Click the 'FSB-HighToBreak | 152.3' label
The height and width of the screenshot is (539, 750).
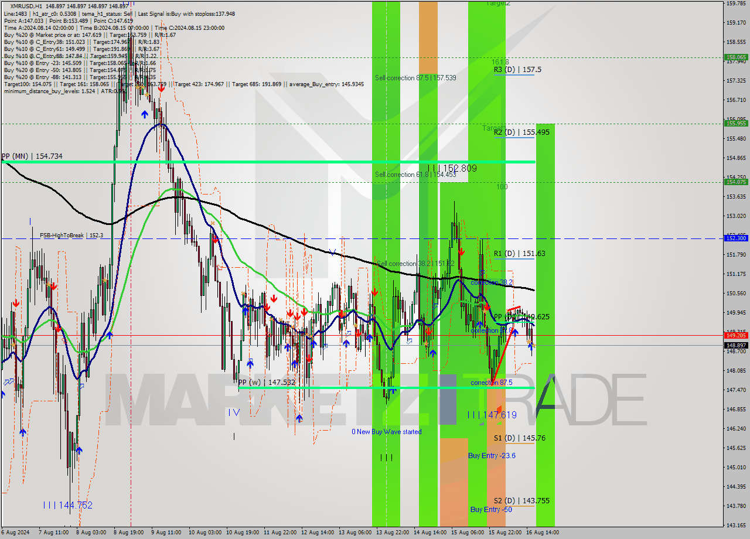tap(71, 236)
